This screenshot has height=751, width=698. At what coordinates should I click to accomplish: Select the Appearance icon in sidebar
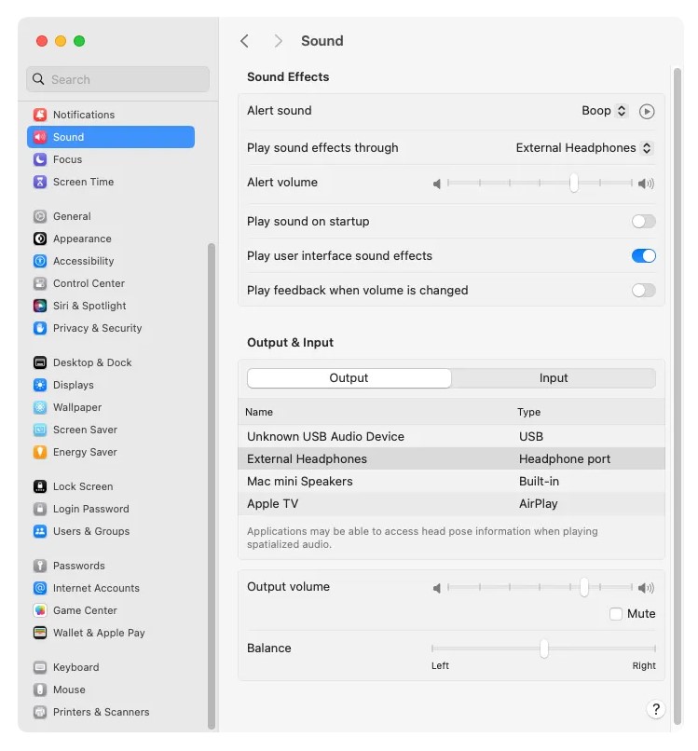[40, 239]
